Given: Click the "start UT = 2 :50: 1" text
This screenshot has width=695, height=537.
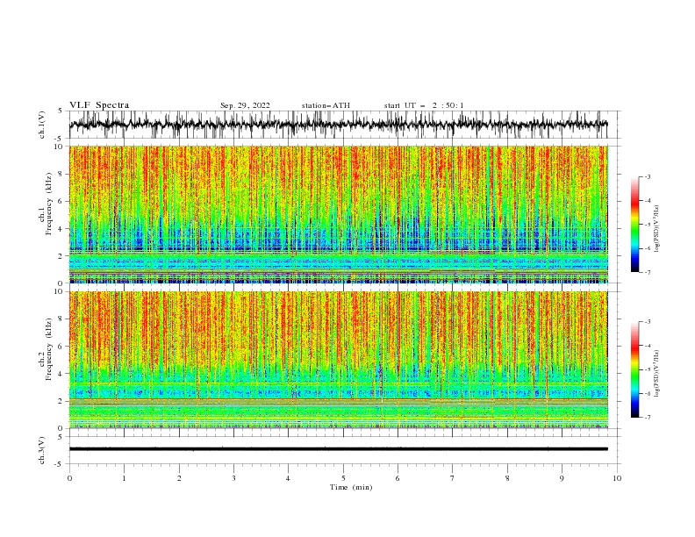Looking at the screenshot, I should tap(424, 105).
